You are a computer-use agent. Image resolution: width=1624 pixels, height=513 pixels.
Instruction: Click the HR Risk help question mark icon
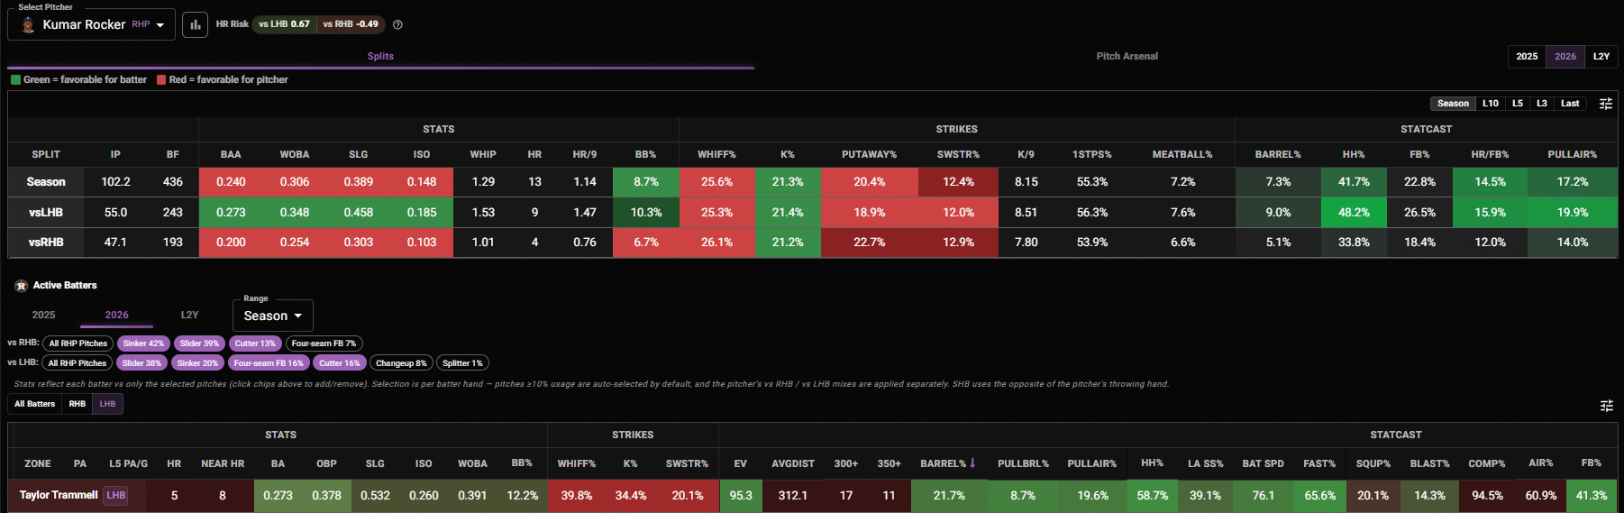click(x=397, y=24)
